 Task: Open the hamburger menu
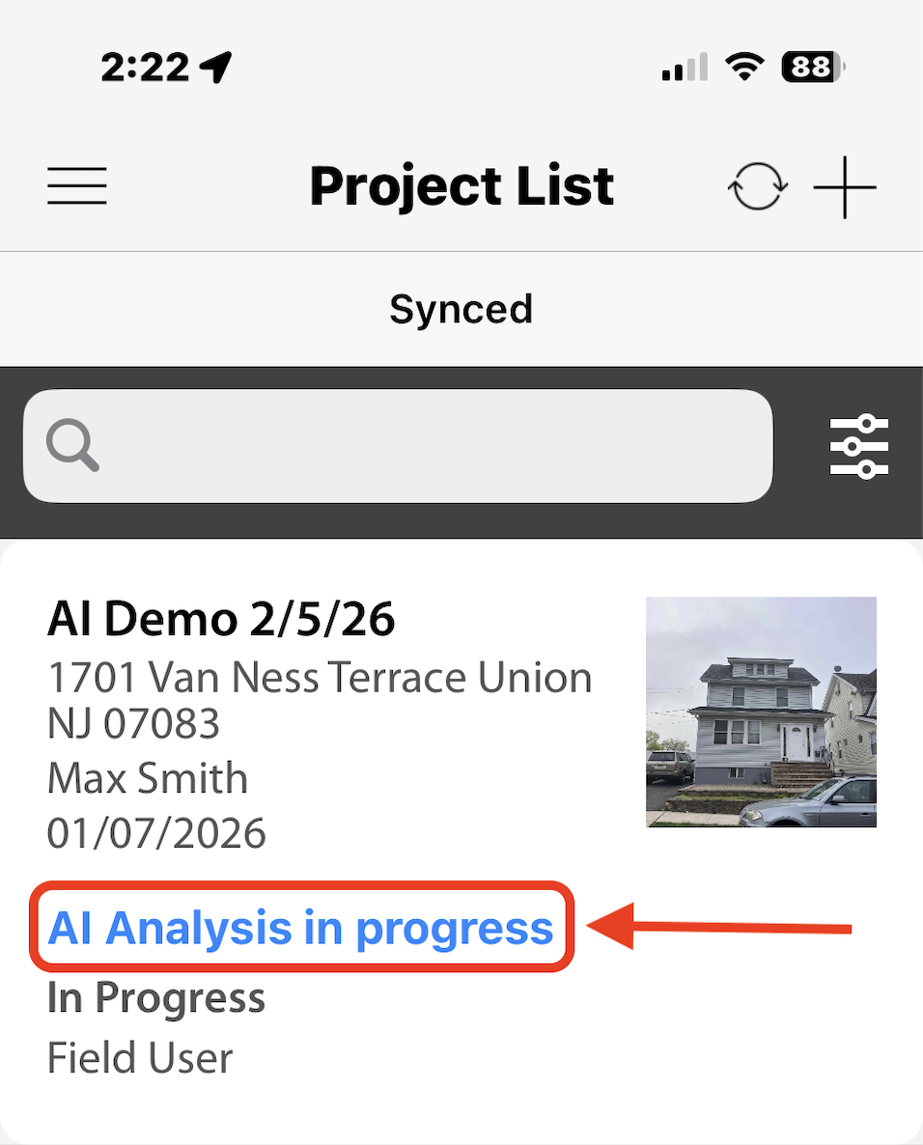[77, 185]
